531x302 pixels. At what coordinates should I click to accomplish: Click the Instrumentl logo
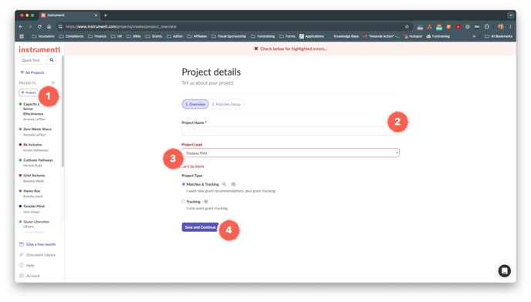pyautogui.click(x=39, y=50)
